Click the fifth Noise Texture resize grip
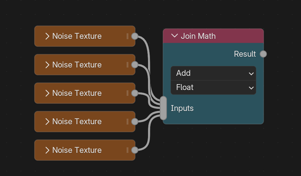The height and width of the screenshot is (176, 301). click(127, 150)
